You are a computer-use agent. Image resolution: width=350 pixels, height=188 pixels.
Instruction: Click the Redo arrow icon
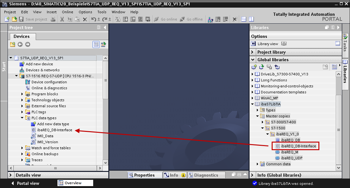pyautogui.click(x=105, y=19)
